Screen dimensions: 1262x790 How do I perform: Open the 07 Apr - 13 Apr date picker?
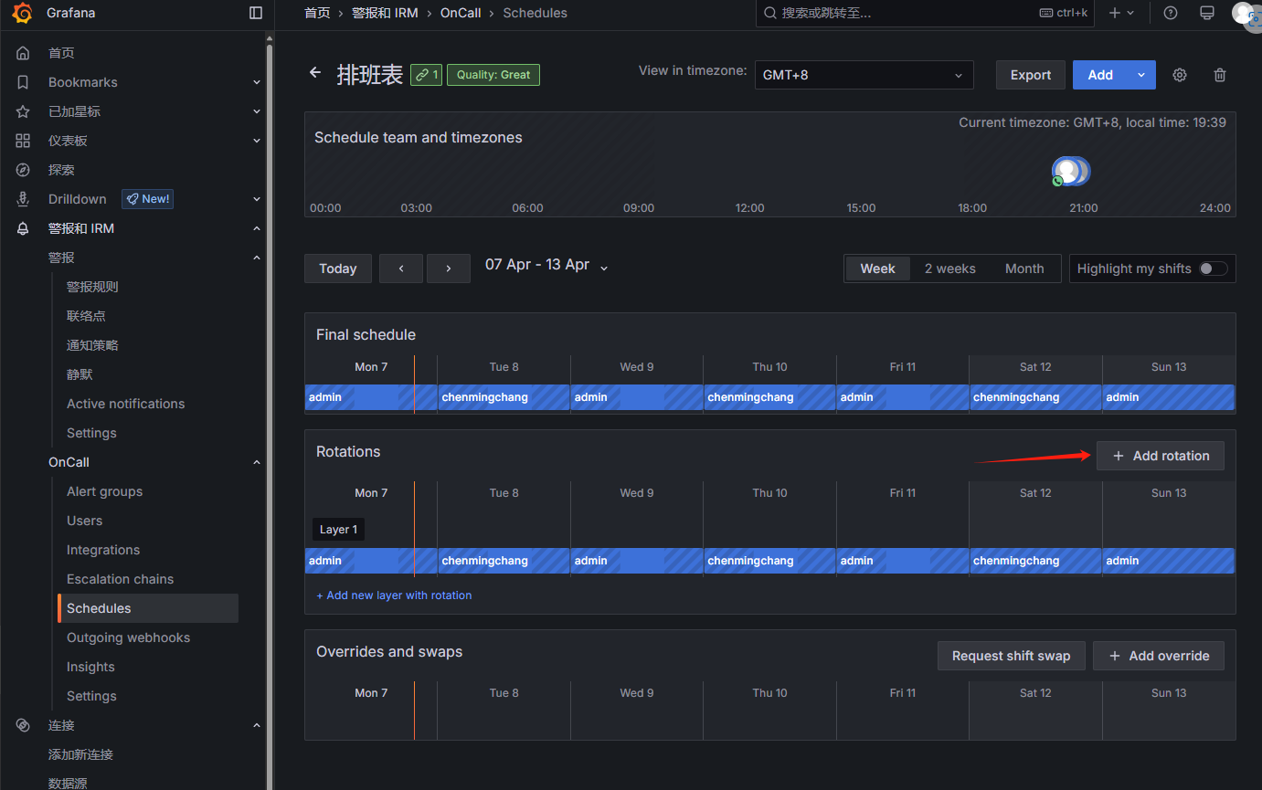(546, 265)
